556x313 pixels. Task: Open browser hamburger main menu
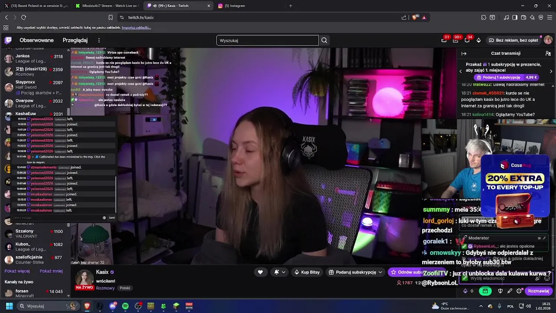[x=549, y=17]
